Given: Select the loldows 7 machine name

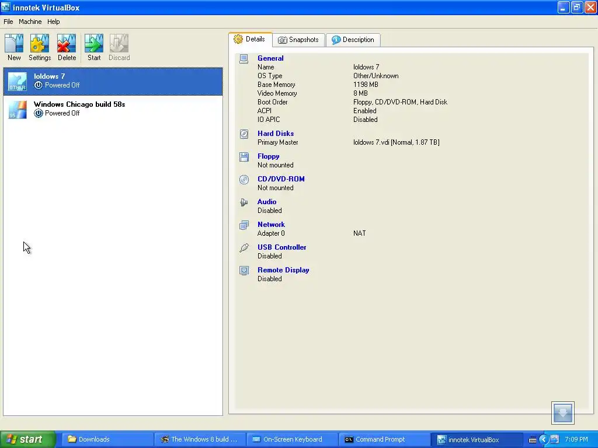Looking at the screenshot, I should (49, 76).
